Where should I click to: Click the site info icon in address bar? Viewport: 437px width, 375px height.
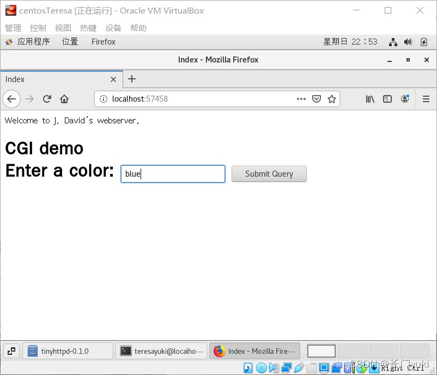(x=103, y=99)
